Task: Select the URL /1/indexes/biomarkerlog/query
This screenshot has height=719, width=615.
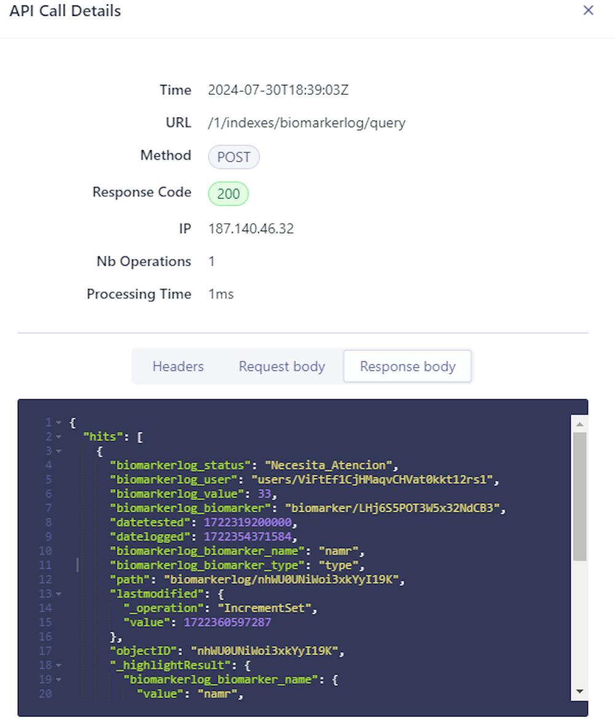Action: tap(304, 122)
